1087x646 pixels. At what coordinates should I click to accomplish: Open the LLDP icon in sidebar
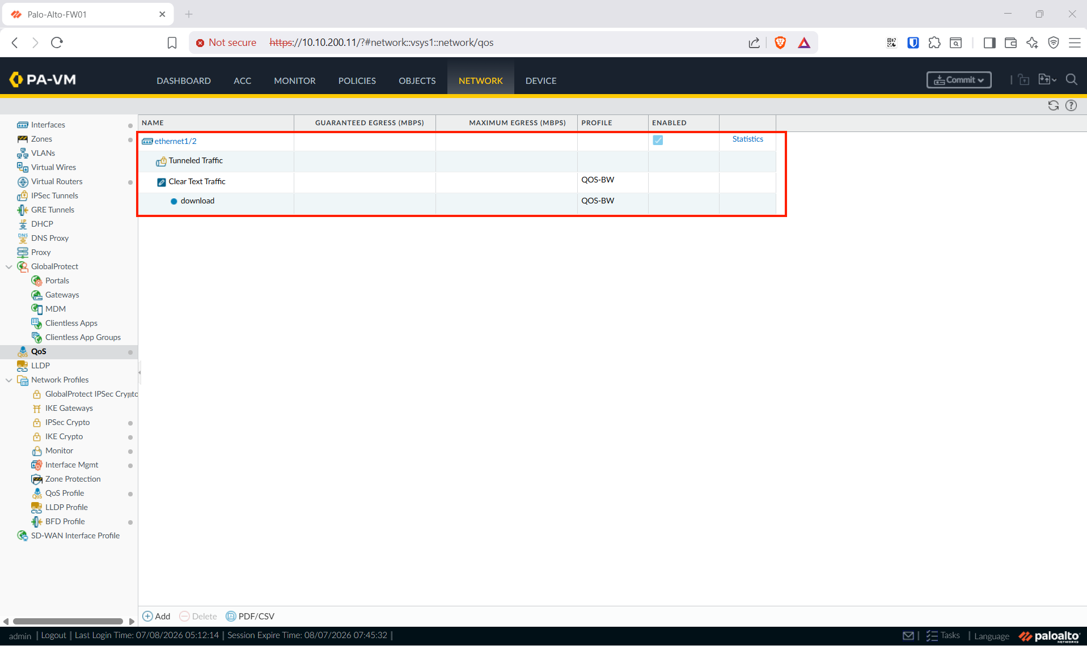tap(23, 365)
